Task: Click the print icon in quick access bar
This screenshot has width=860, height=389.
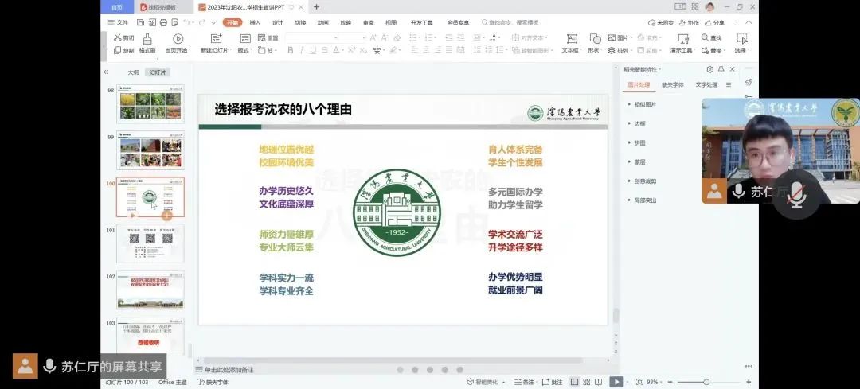Action: click(x=163, y=22)
